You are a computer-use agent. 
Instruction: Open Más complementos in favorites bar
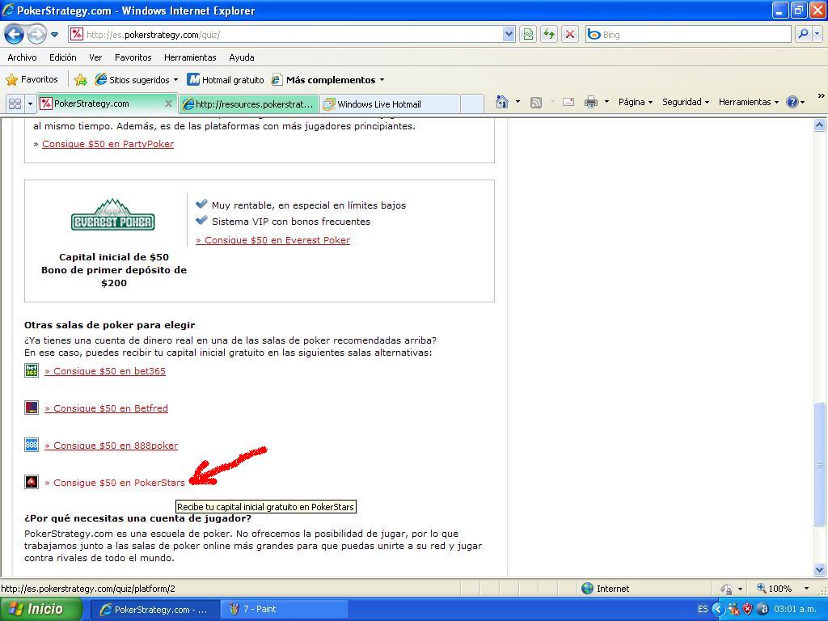click(328, 80)
